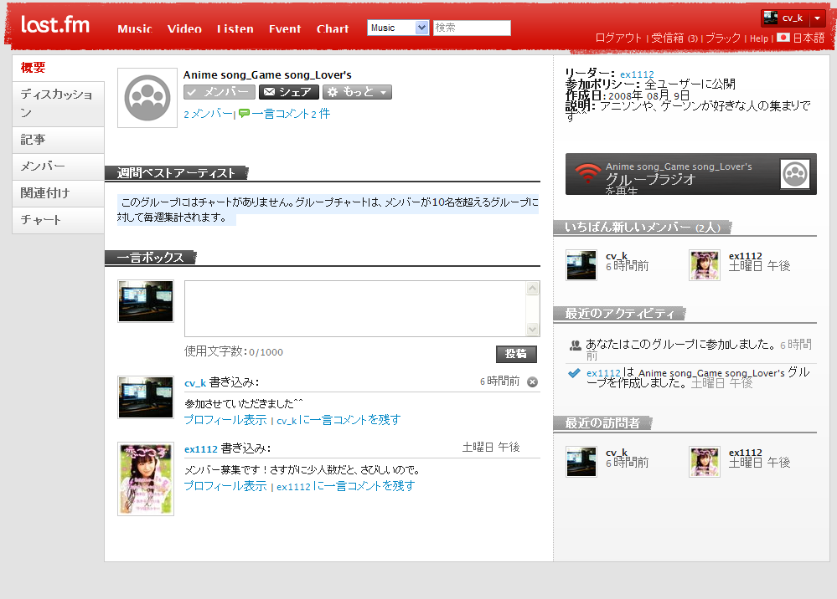This screenshot has height=599, width=837.
Task: Play the グループラジオ group radio banner
Action: (x=690, y=174)
